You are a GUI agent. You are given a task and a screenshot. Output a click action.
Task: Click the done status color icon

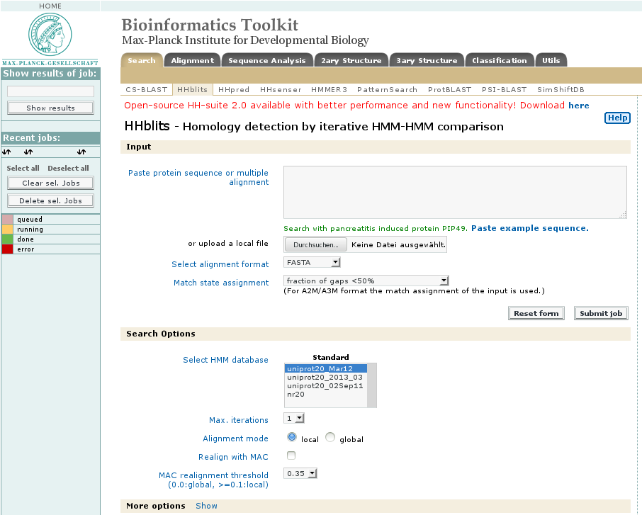pyautogui.click(x=7, y=239)
